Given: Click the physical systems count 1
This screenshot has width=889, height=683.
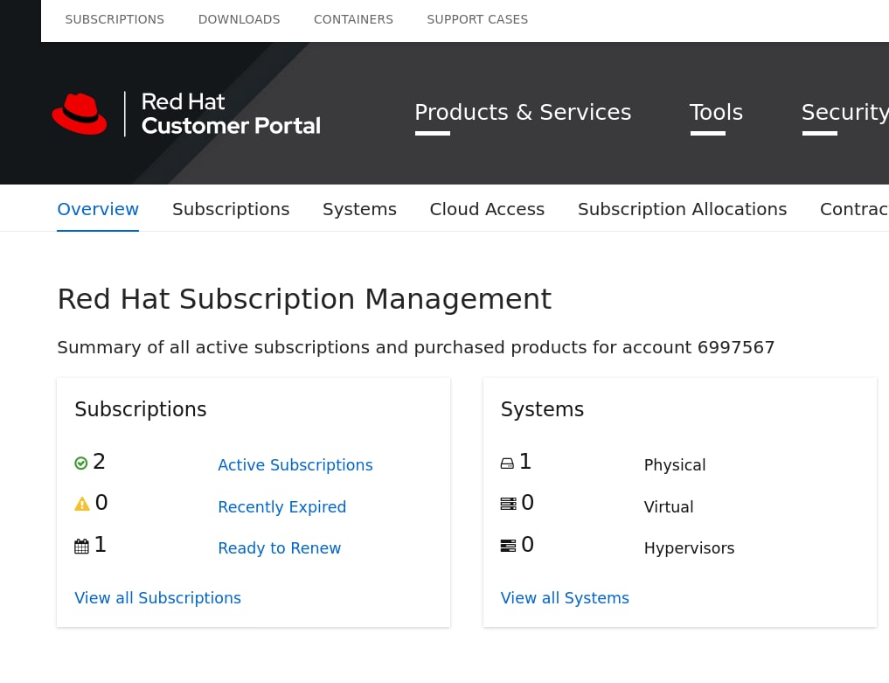Looking at the screenshot, I should (525, 462).
